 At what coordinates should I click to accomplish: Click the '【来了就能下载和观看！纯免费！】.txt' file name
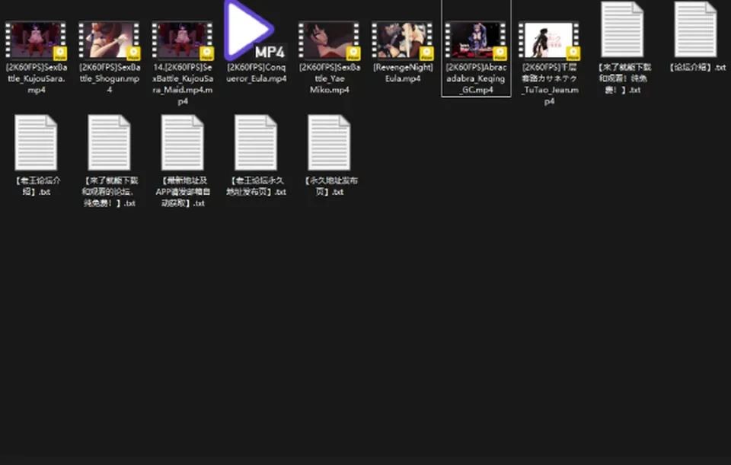click(624, 78)
